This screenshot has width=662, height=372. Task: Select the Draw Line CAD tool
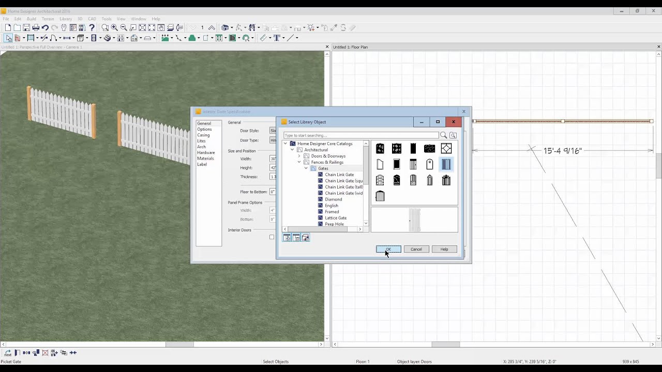[x=290, y=38]
